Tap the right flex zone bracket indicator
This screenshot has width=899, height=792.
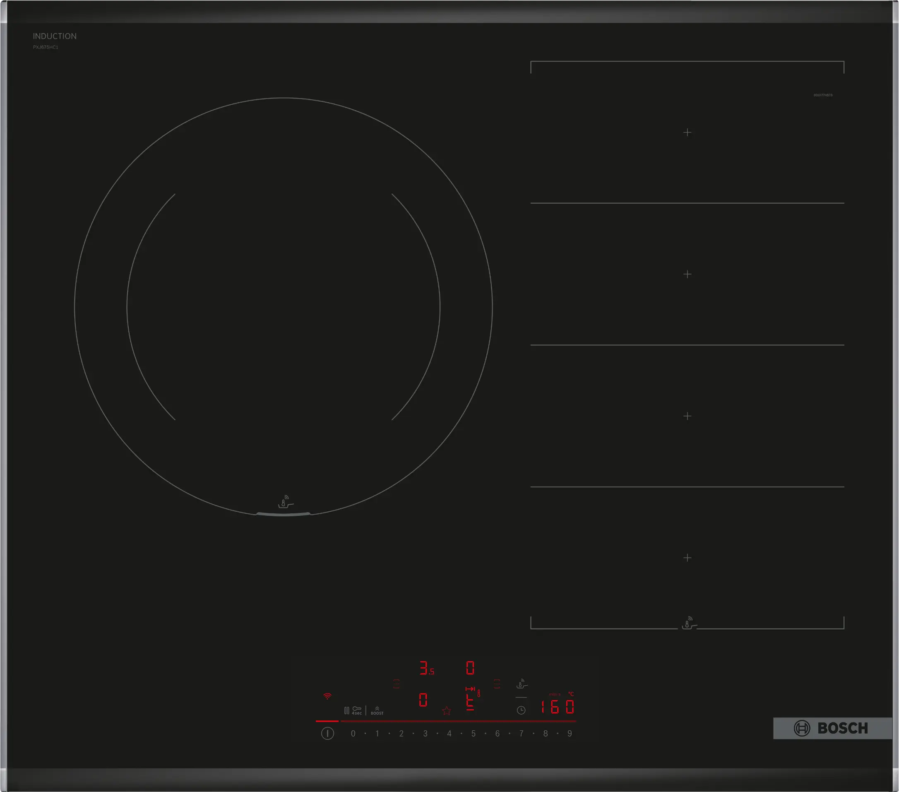point(497,684)
